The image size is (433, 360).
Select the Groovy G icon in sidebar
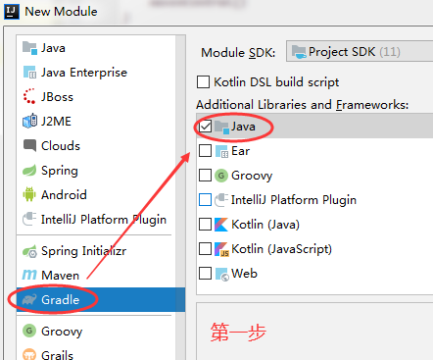click(x=29, y=331)
